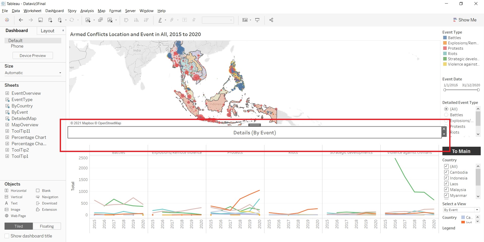484x242 pixels.
Task: Click the Undo back arrow in toolbar
Action: tap(21, 20)
